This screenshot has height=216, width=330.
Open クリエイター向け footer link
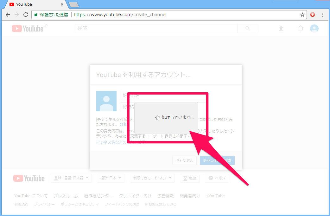coord(135,196)
